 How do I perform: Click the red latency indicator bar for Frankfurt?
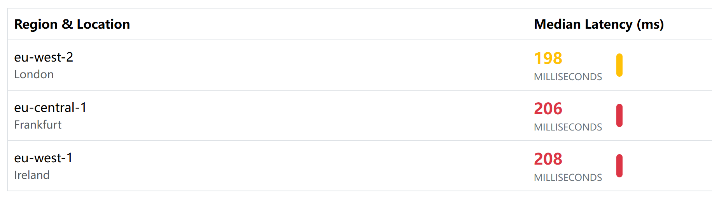(619, 115)
